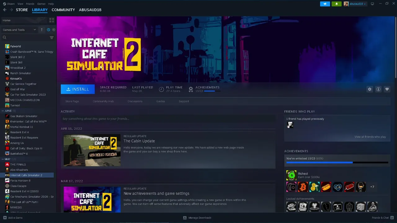The height and width of the screenshot is (223, 397).
Task: Click the activity comment input field
Action: [168, 119]
